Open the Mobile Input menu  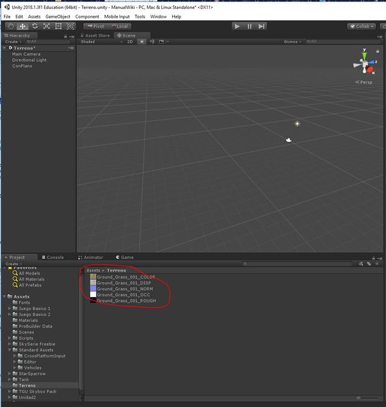(x=117, y=16)
